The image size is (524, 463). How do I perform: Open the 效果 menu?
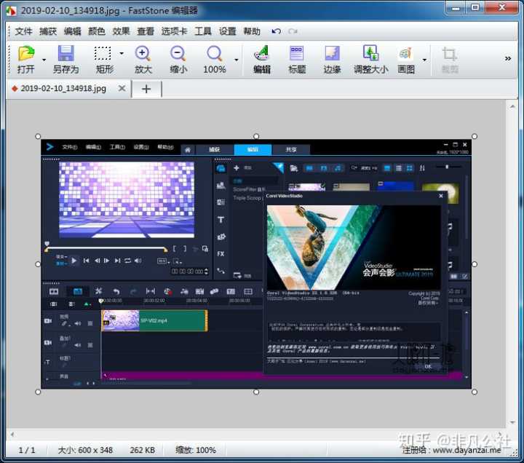121,31
